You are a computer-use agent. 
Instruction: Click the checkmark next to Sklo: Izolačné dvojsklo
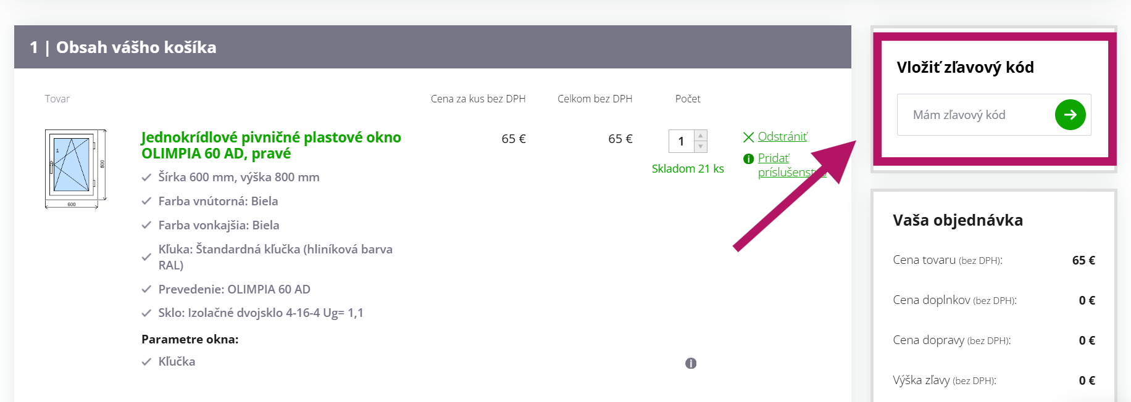click(x=146, y=313)
